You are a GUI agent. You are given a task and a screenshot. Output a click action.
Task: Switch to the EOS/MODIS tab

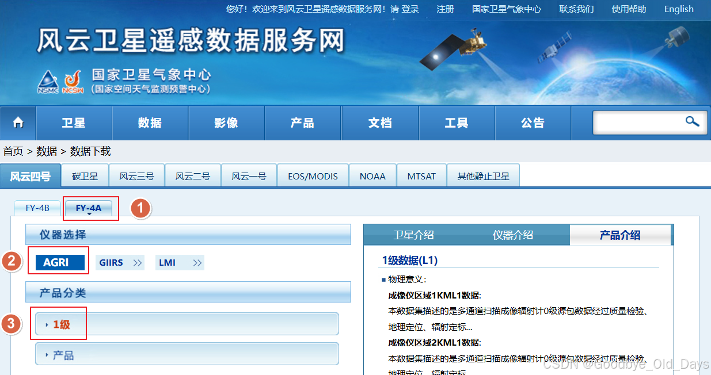[313, 176]
